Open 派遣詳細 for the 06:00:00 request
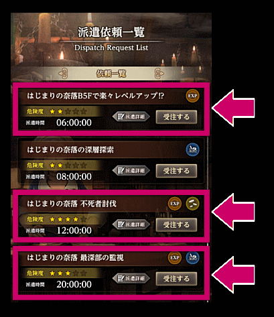 pos(131,117)
